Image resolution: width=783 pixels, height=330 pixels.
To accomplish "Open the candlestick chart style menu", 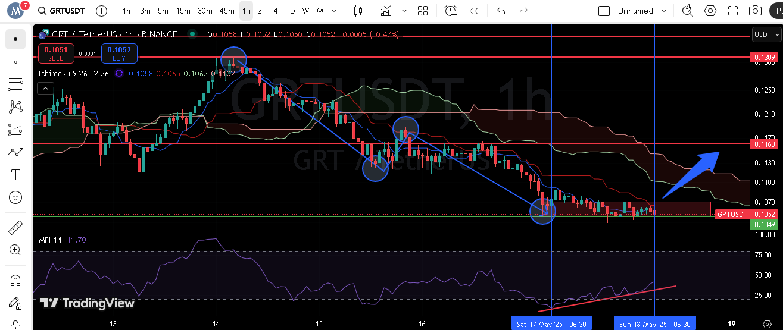I will click(x=358, y=11).
